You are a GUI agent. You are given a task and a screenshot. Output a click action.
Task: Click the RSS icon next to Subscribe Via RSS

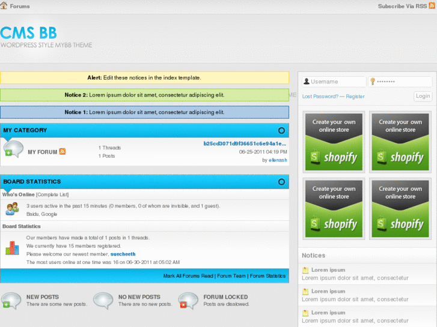pyautogui.click(x=432, y=5)
